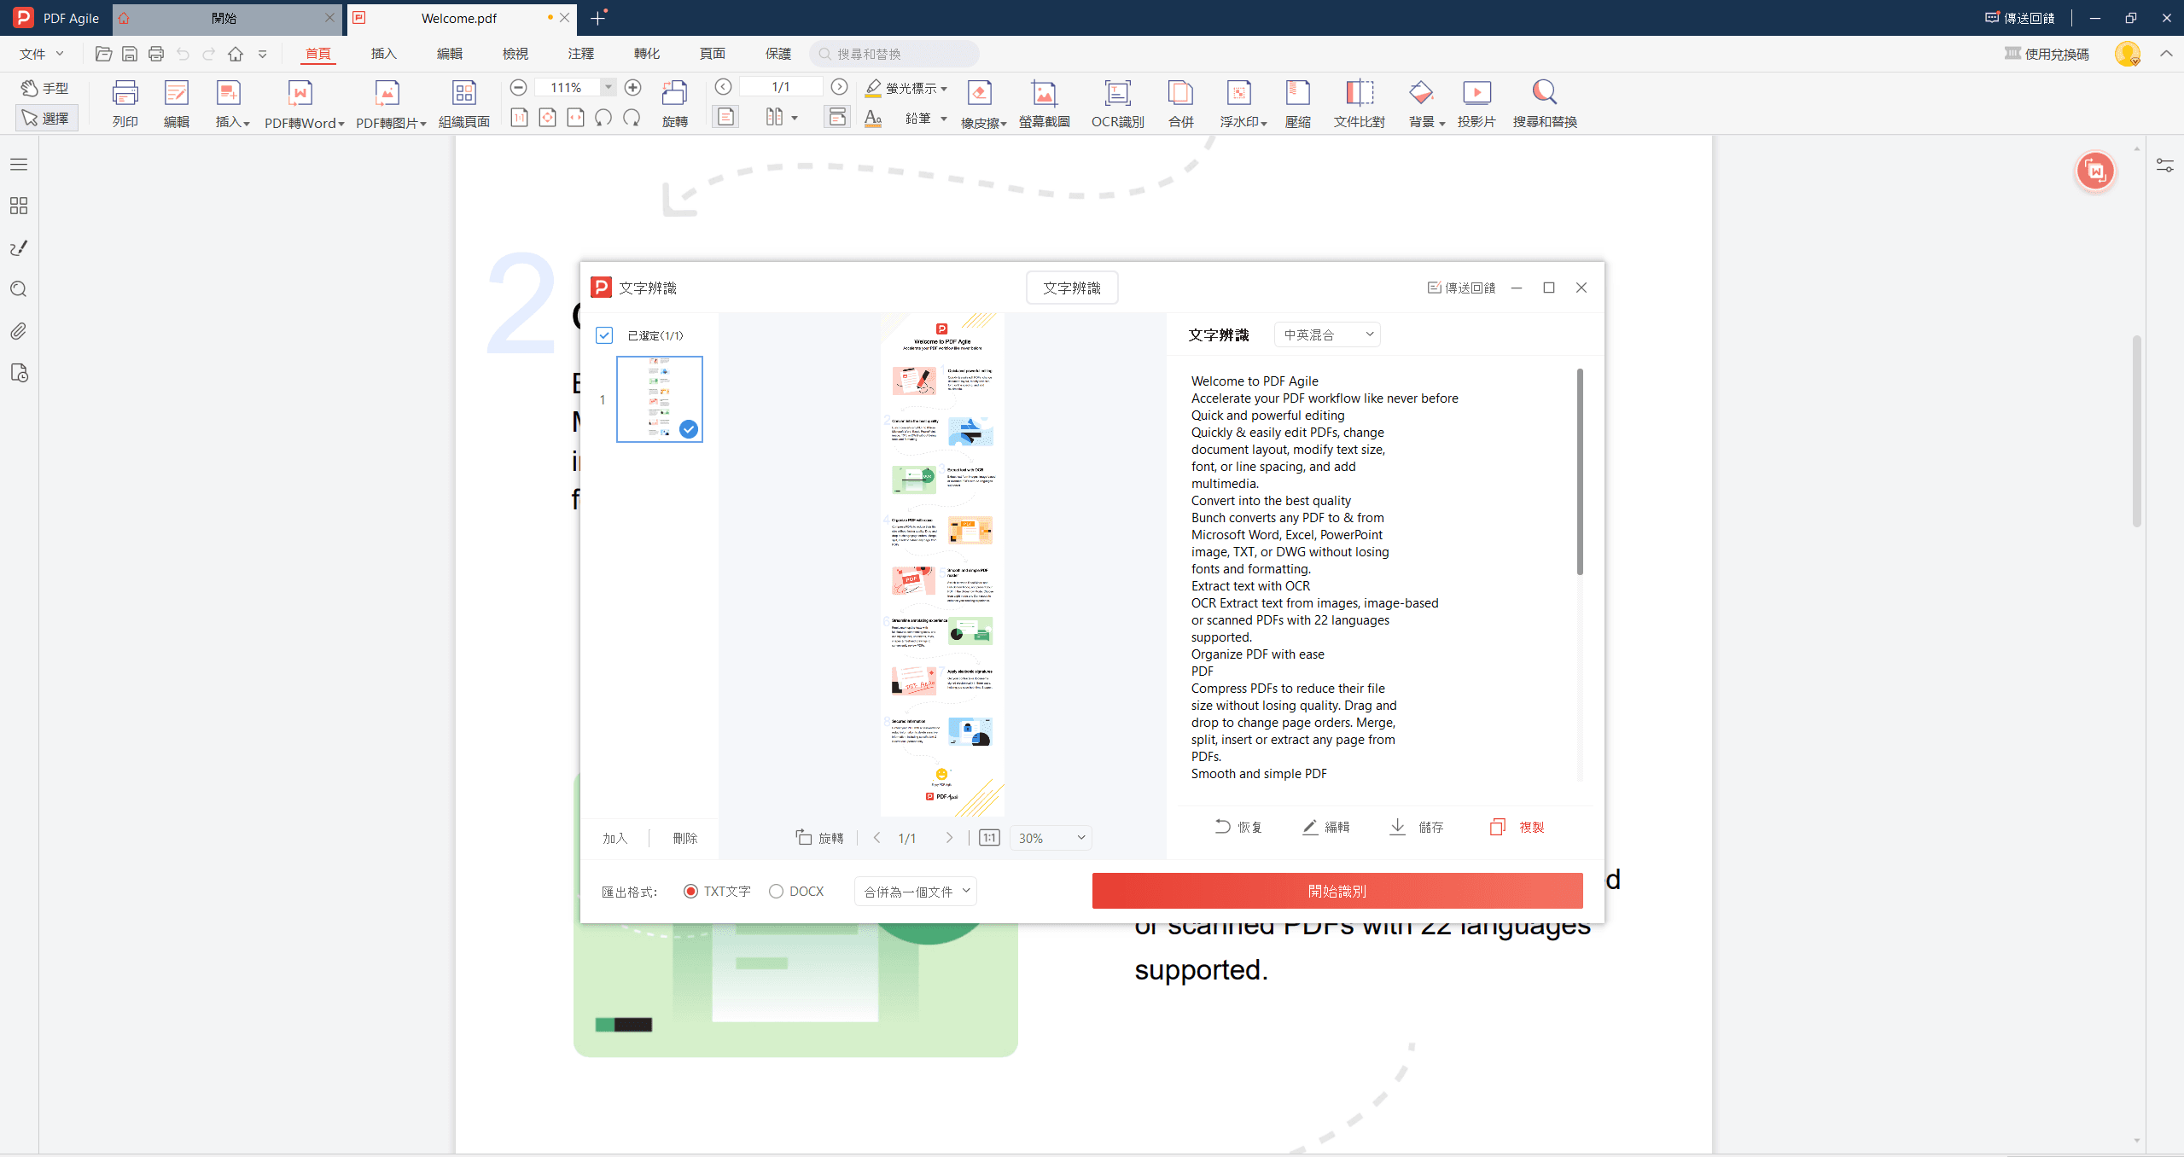2184x1157 pixels.
Task: Choose DOCX export format
Action: 796,891
